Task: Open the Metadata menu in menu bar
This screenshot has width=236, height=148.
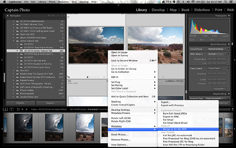Action: point(63,2)
